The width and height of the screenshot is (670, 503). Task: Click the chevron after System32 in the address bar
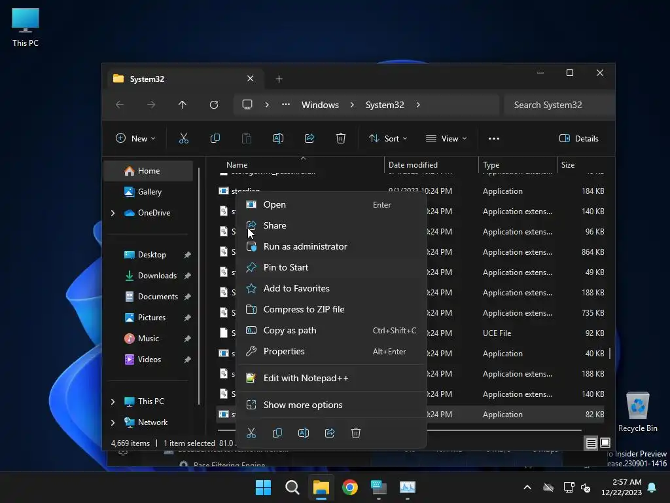418,105
